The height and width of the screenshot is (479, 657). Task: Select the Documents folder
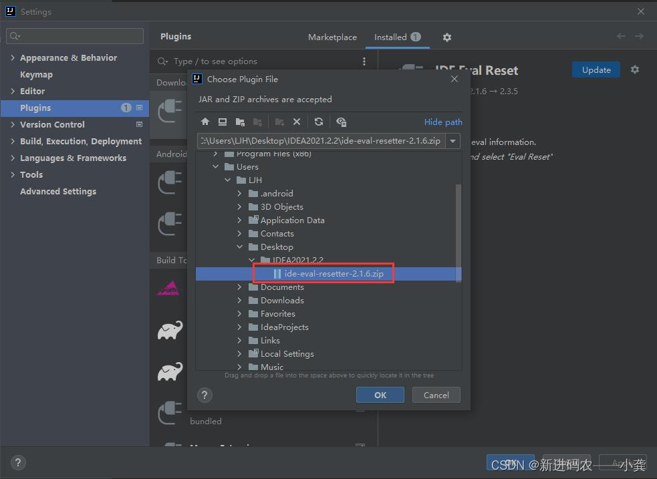[x=282, y=287]
